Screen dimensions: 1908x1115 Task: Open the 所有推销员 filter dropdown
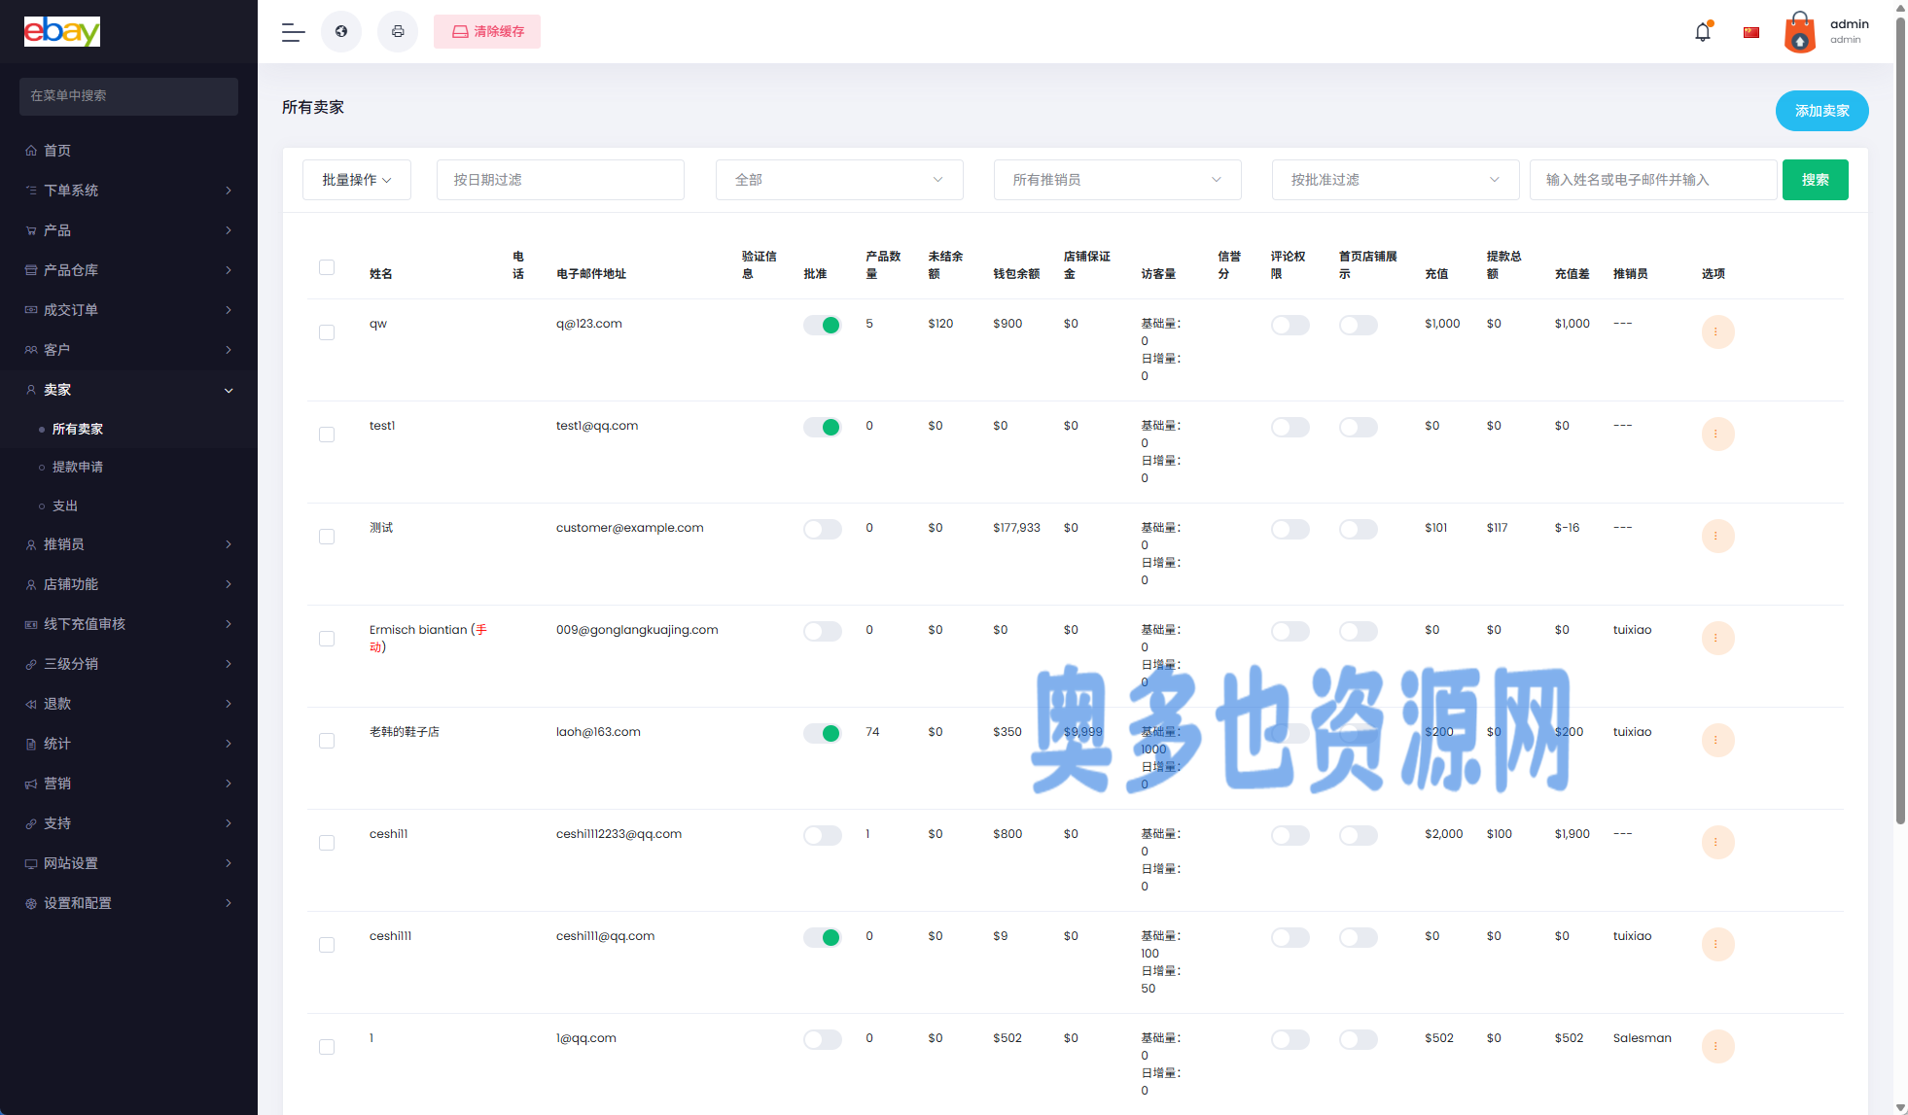tap(1116, 180)
